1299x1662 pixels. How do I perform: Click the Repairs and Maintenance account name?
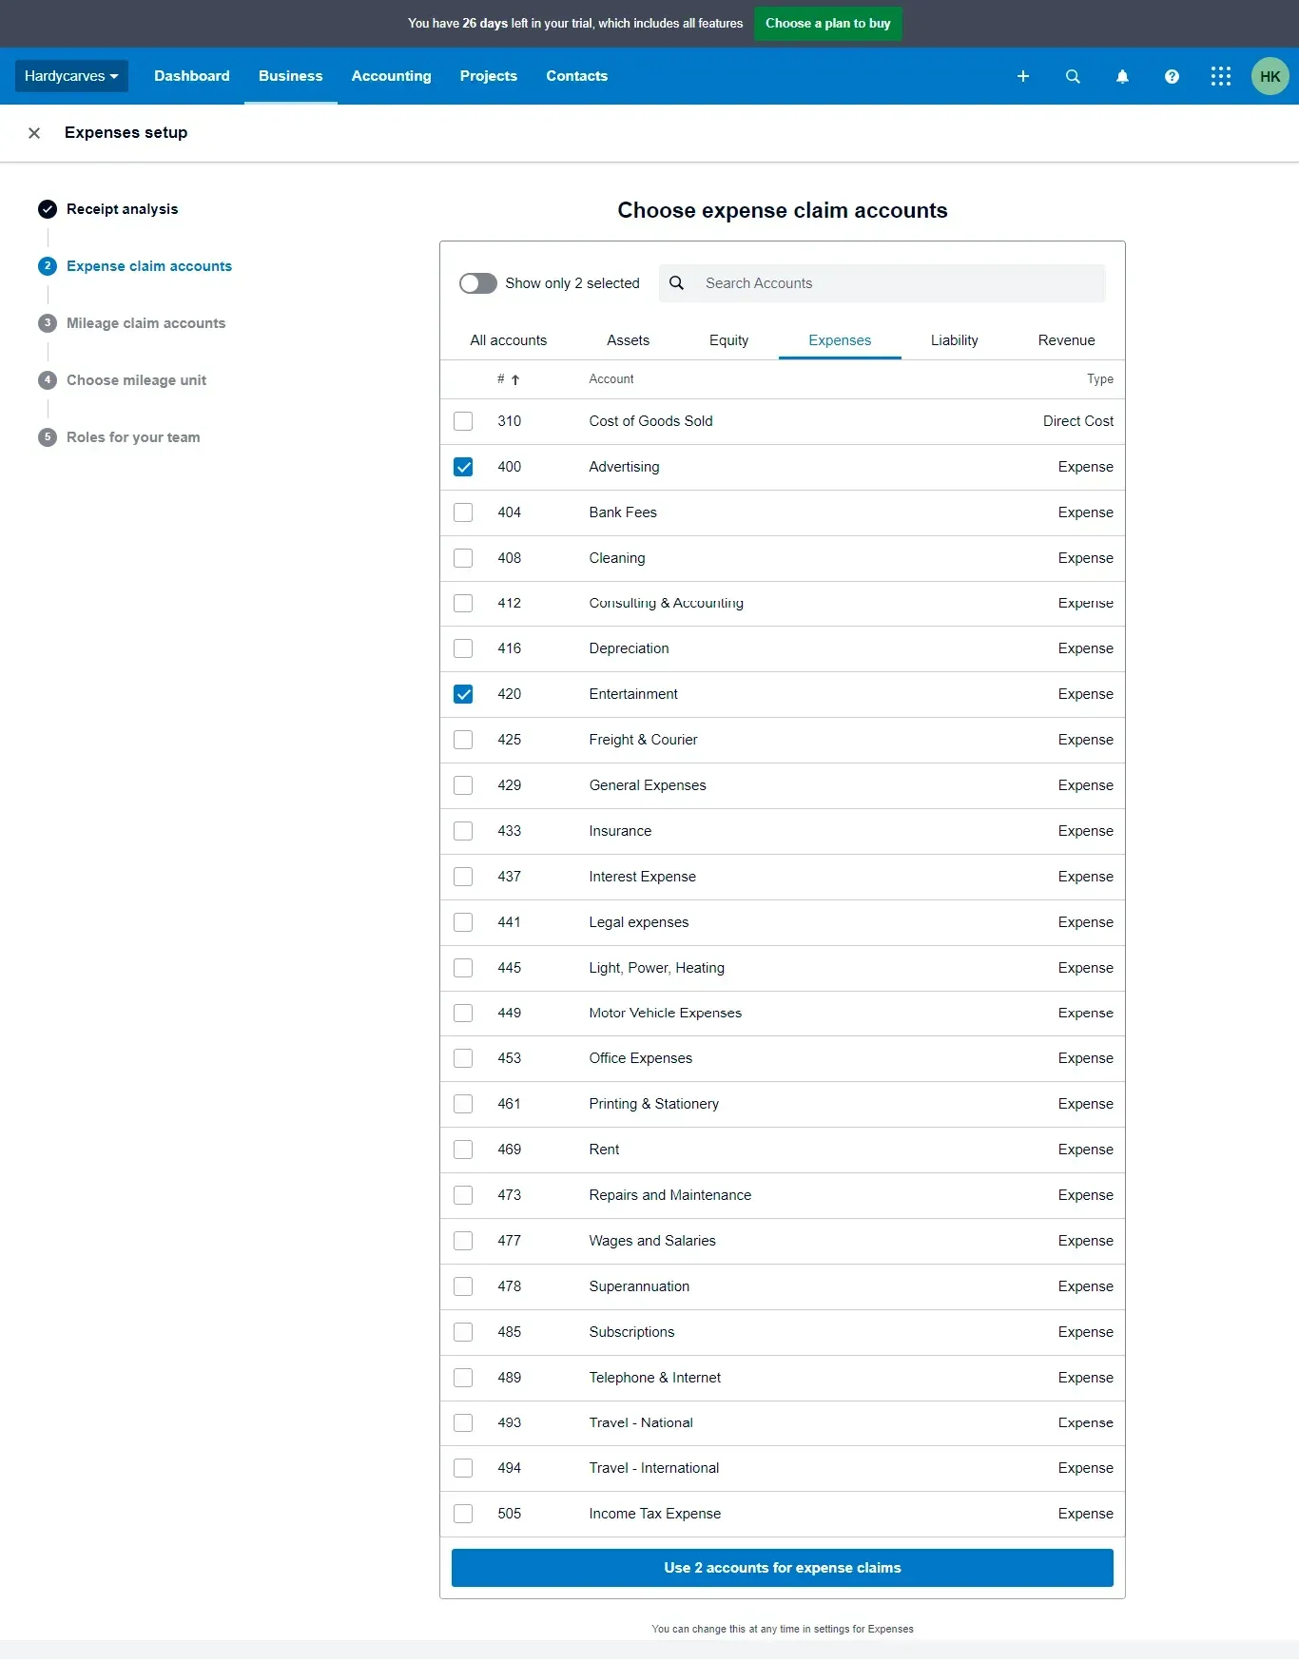coord(670,1195)
